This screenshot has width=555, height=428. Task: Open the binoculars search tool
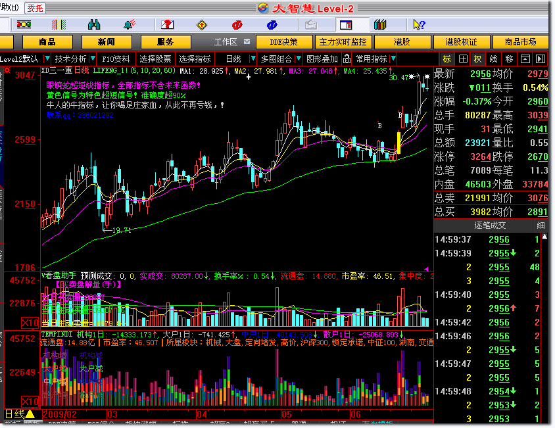click(x=94, y=24)
